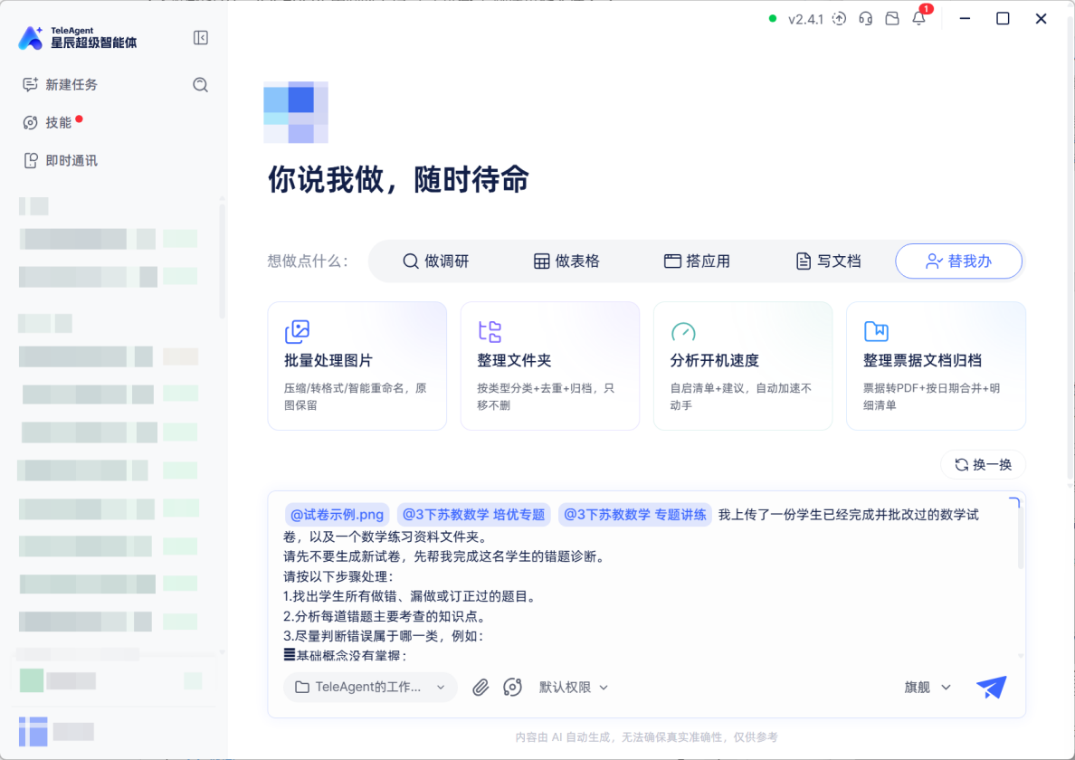Viewport: 1075px width, 760px height.
Task: Click the window icon in 搭应用 tab
Action: (672, 261)
